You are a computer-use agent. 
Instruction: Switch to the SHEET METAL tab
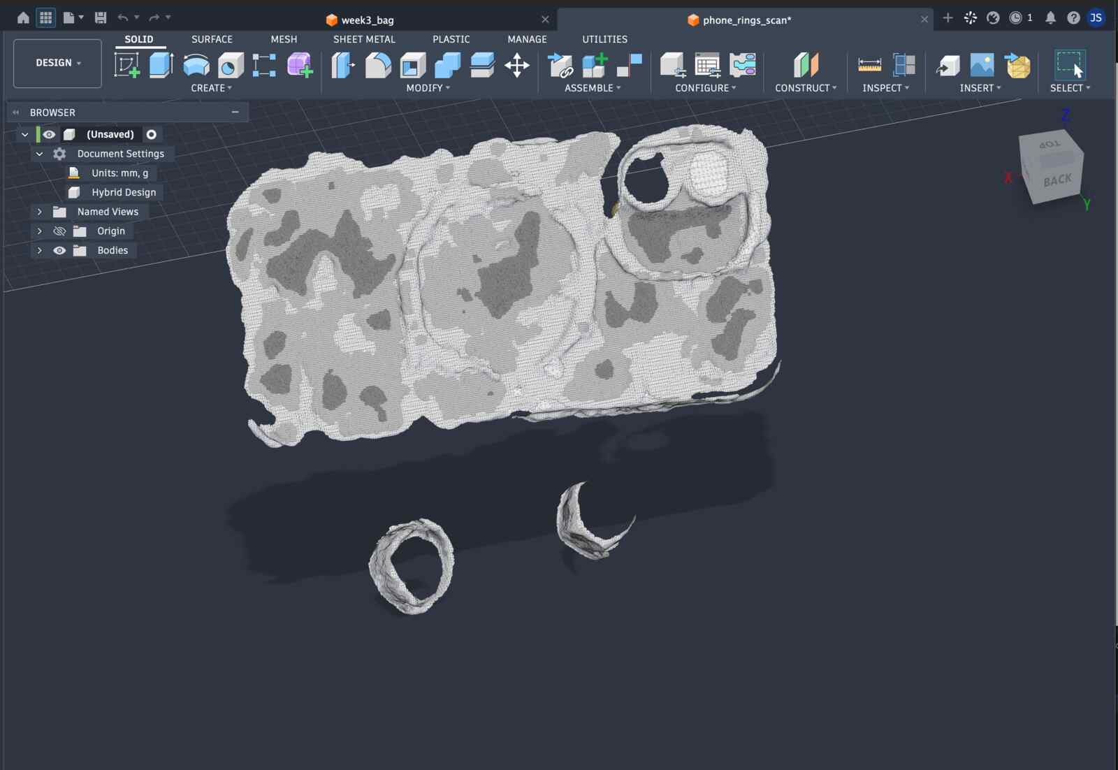[364, 39]
